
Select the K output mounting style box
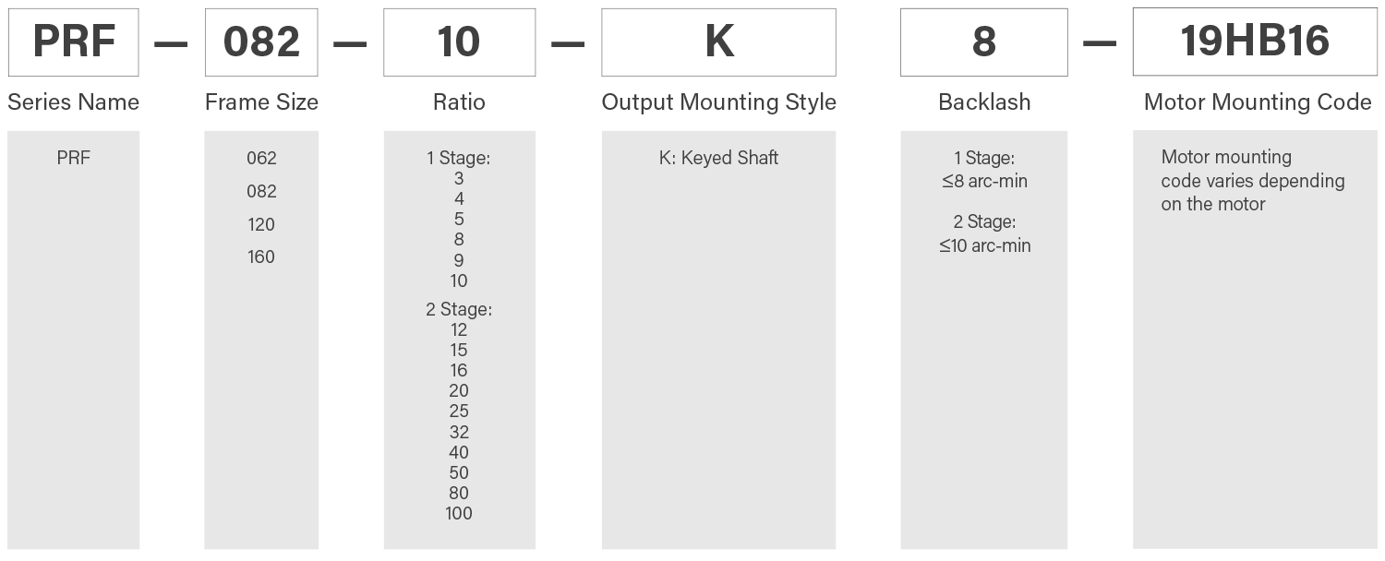click(718, 42)
